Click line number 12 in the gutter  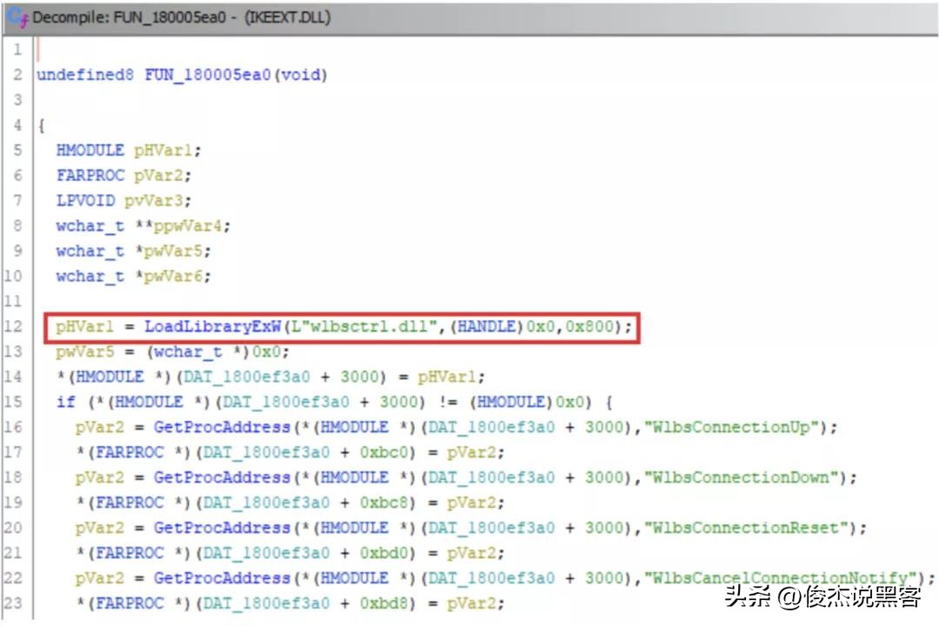pos(13,327)
